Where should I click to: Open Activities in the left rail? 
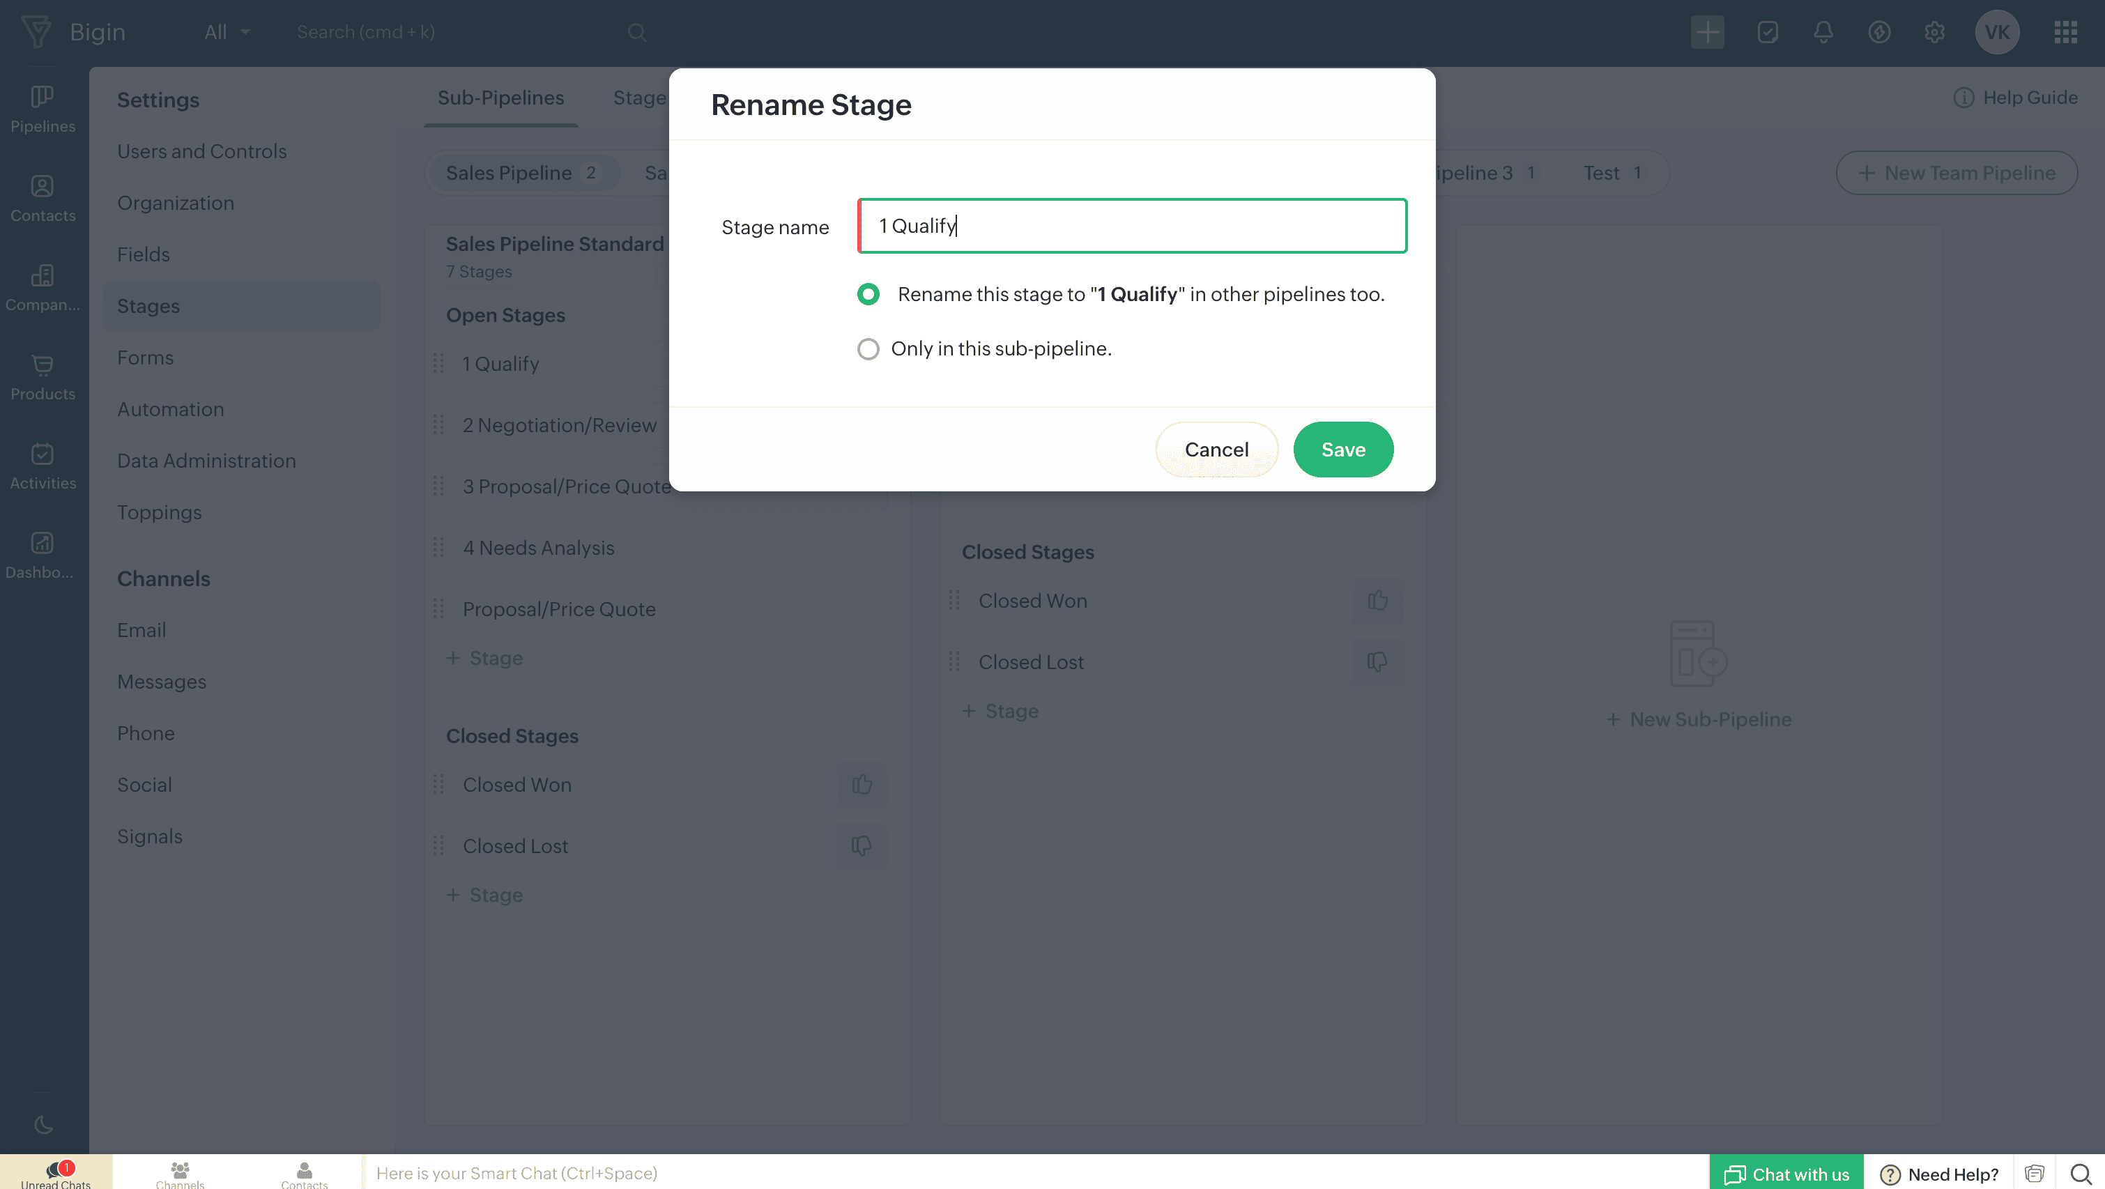[43, 466]
